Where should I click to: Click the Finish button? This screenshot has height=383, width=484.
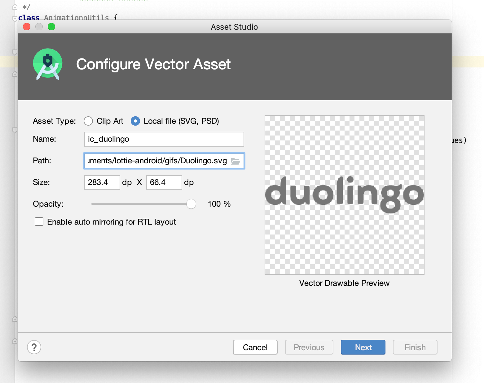pos(415,347)
